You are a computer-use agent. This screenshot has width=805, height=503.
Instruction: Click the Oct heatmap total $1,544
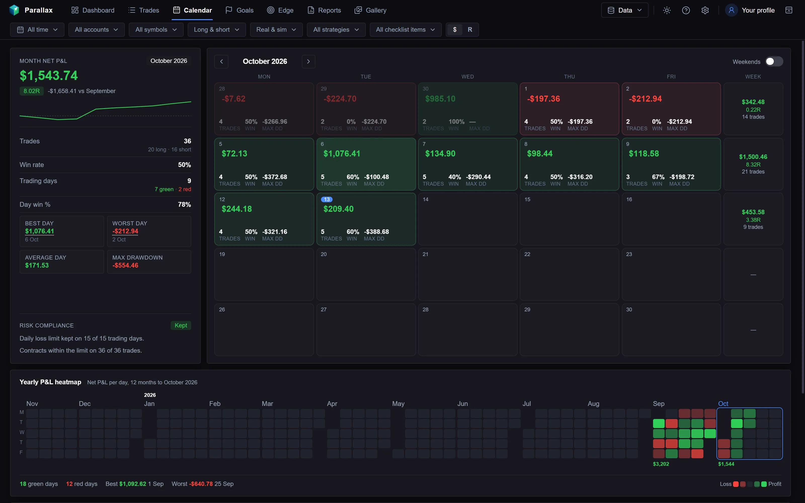(726, 464)
